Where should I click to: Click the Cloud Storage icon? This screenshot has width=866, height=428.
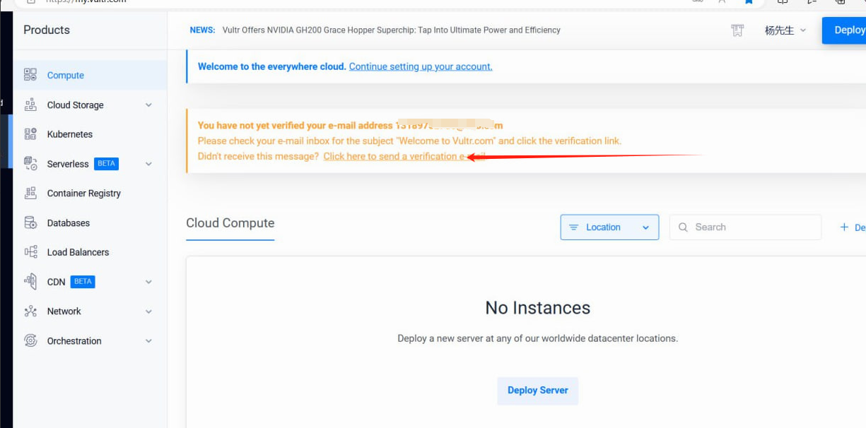30,105
